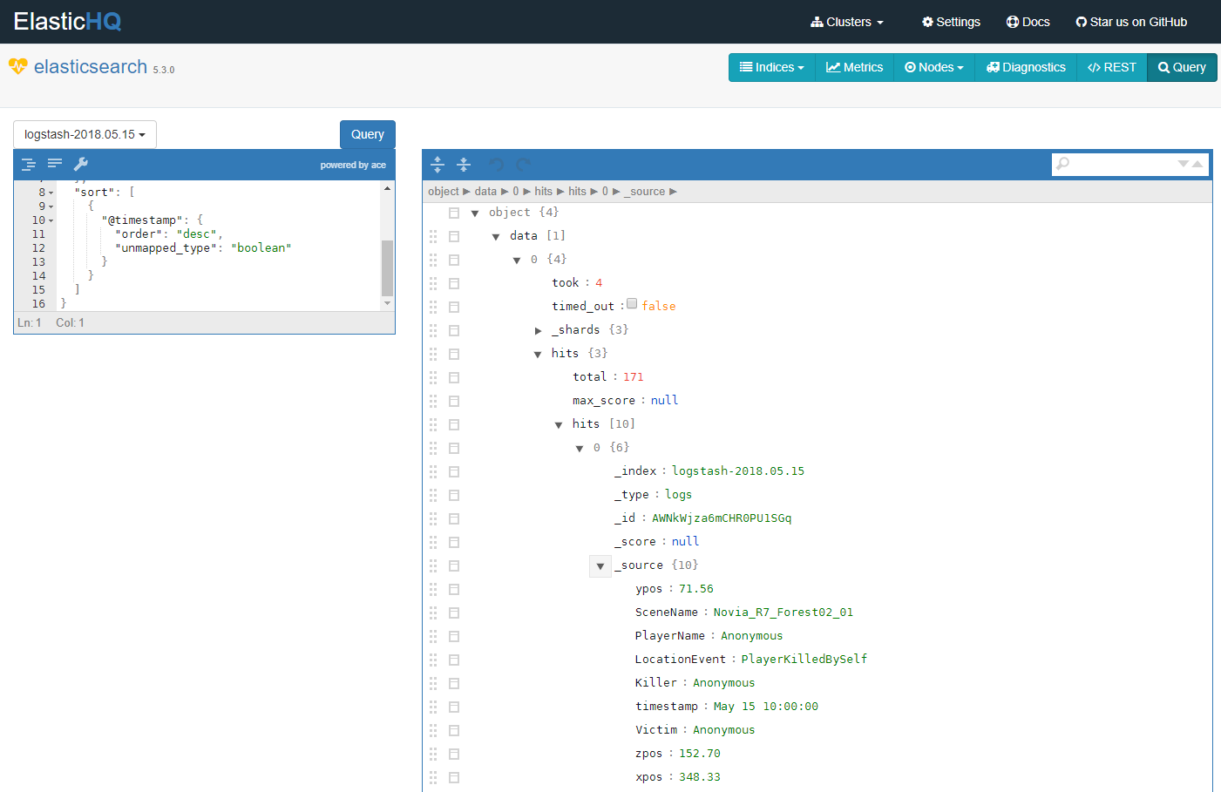This screenshot has height=792, width=1221.
Task: Click the SceneName value Novia_R7_Forest02_01
Action: click(x=783, y=613)
